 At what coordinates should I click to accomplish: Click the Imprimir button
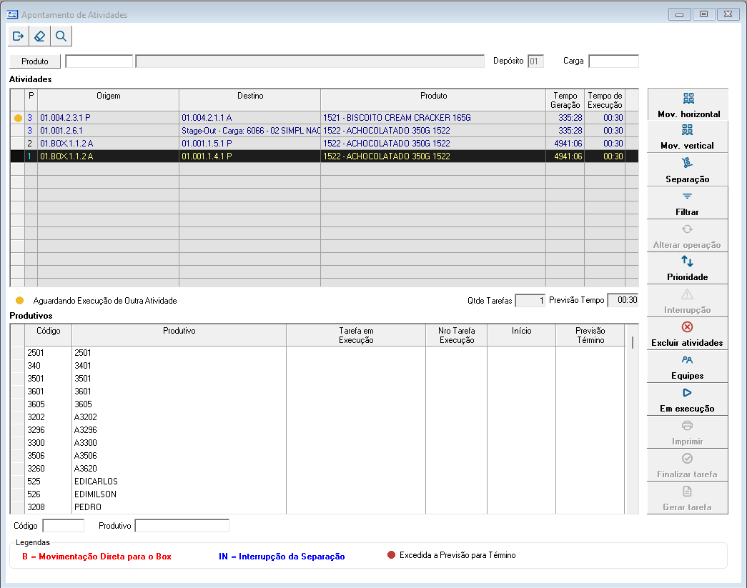coord(688,432)
